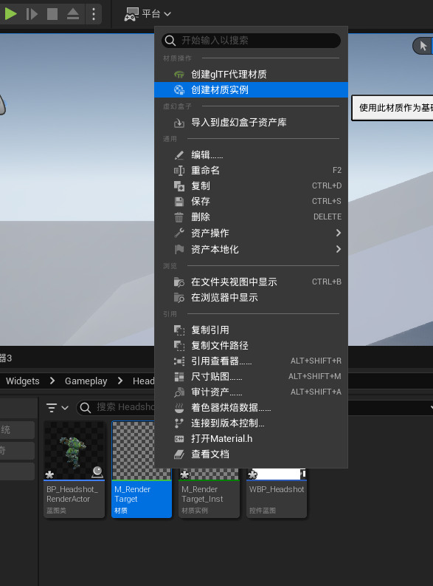Viewport: 433px width, 586px height.
Task: Click the pencil icon beside 编辑
Action: pyautogui.click(x=179, y=154)
